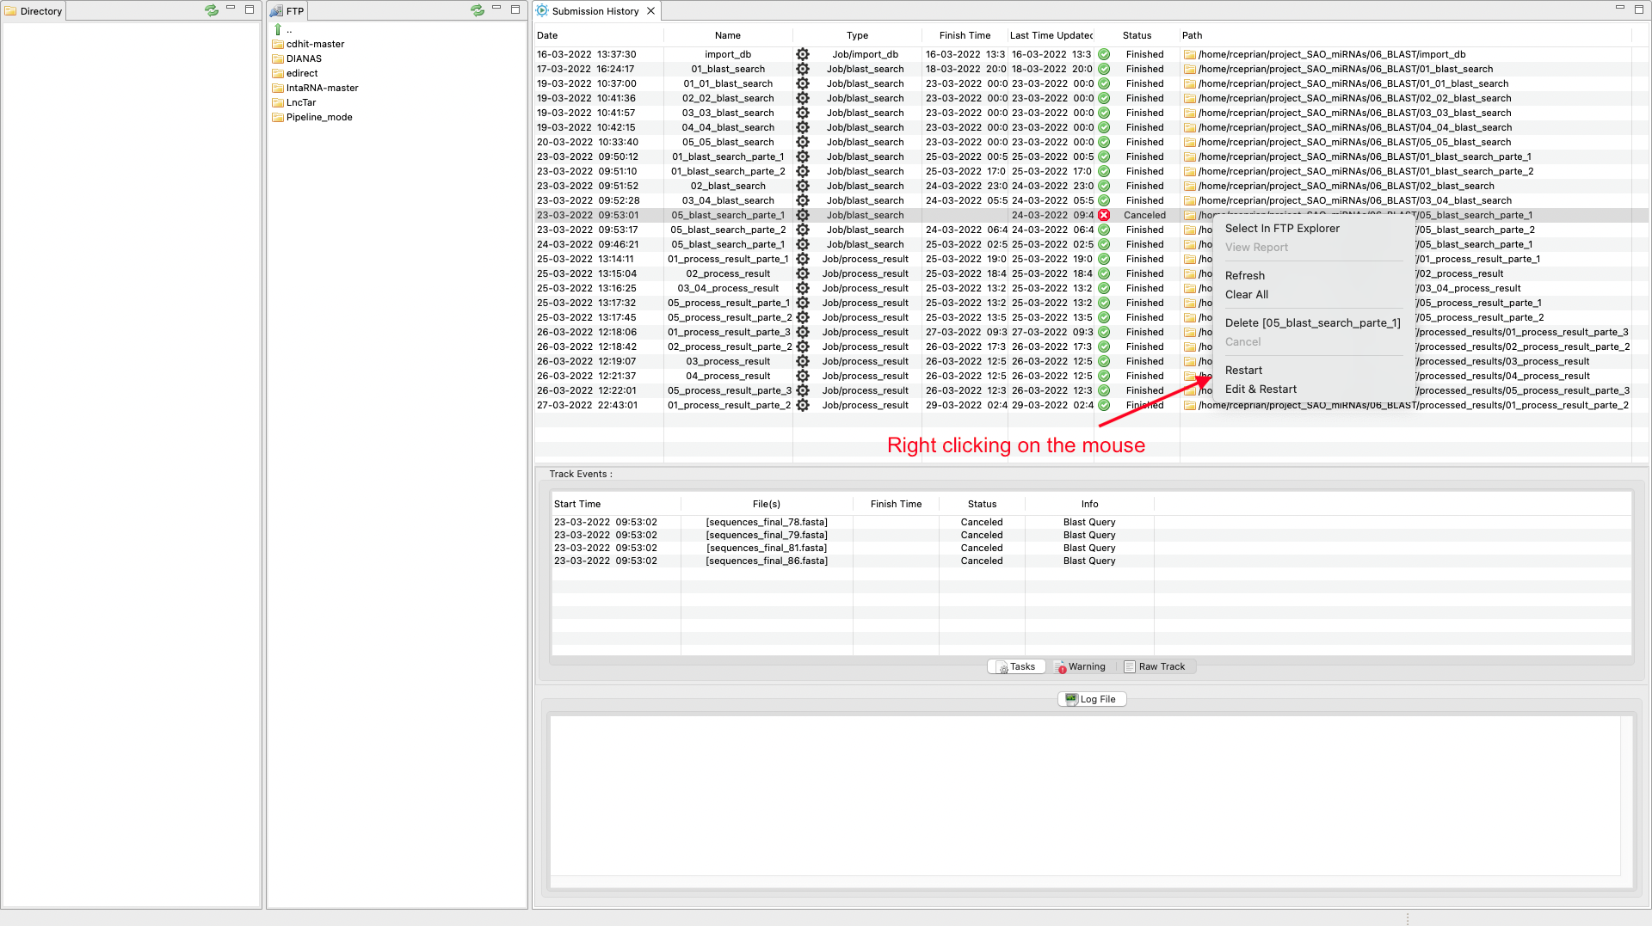Open the Pipeline_mode folder in FTP
1652x926 pixels.
pos(318,117)
